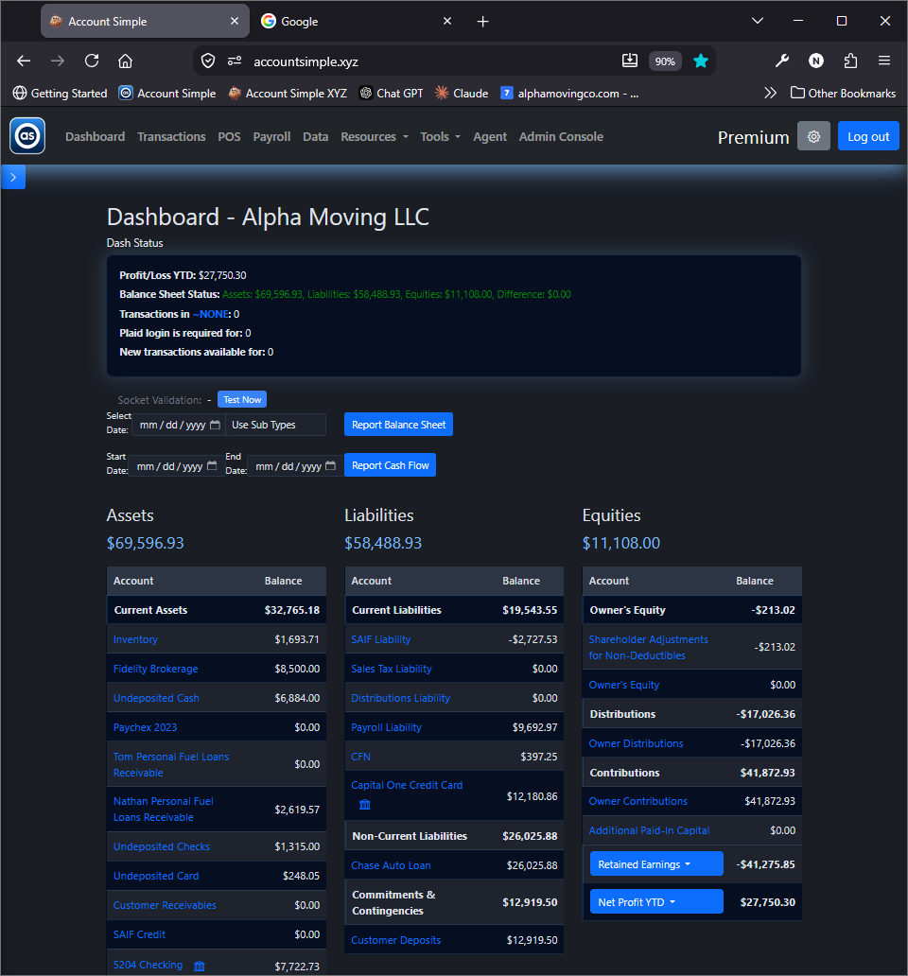The height and width of the screenshot is (976, 908).
Task: Open Nathan Personal Fuel Loans Receivable link
Action: (x=163, y=810)
